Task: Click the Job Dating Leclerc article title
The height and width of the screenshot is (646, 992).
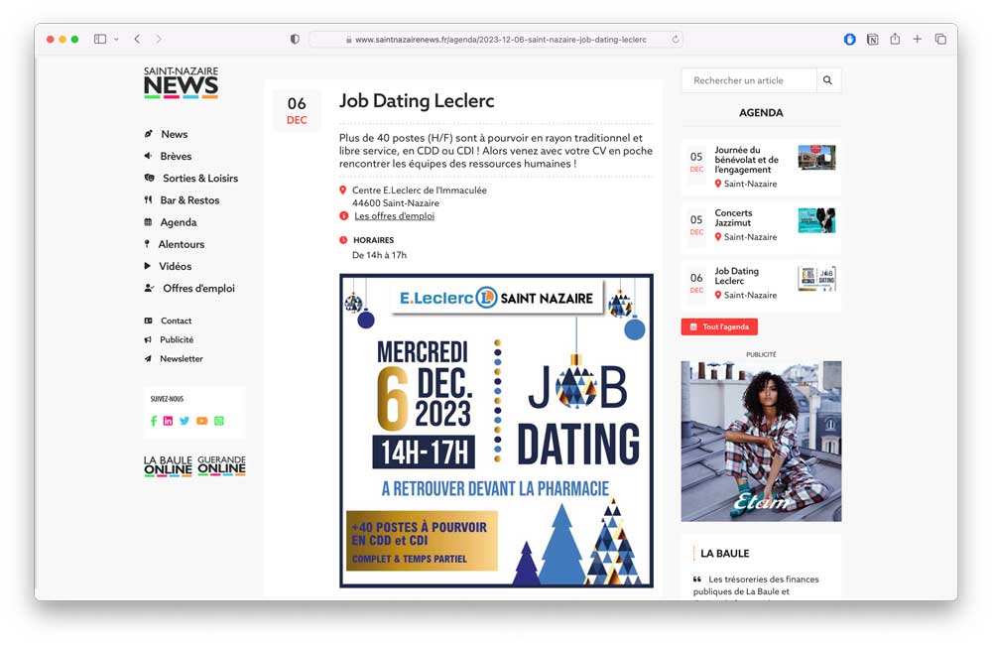Action: (x=417, y=100)
